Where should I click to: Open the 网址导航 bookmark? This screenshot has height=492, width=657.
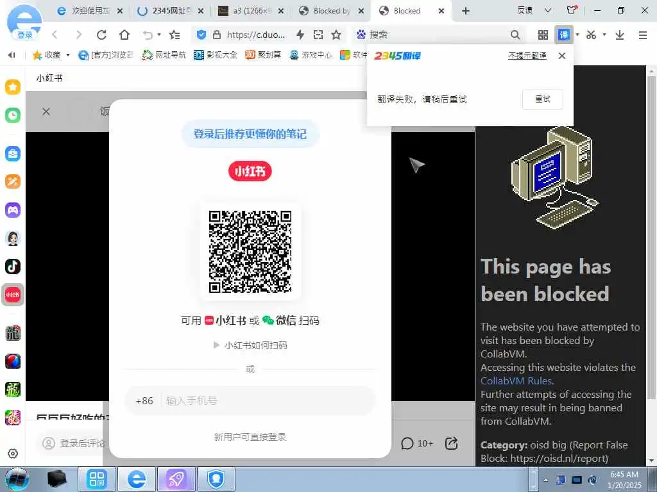(x=164, y=55)
